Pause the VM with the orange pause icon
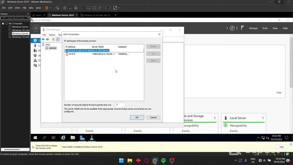This screenshot has width=293, height=165. tap(47, 8)
